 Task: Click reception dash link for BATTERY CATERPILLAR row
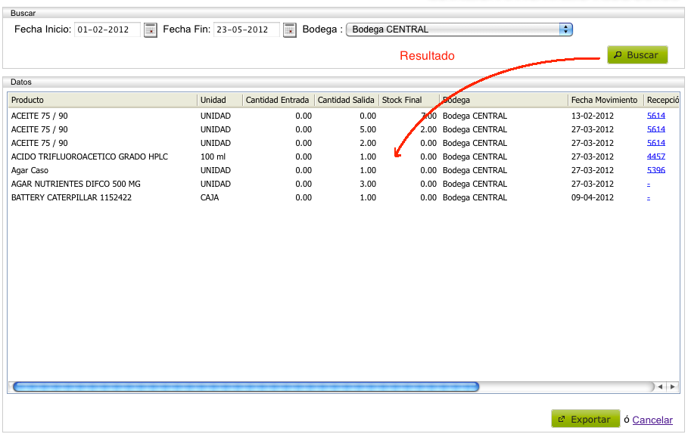pos(649,197)
